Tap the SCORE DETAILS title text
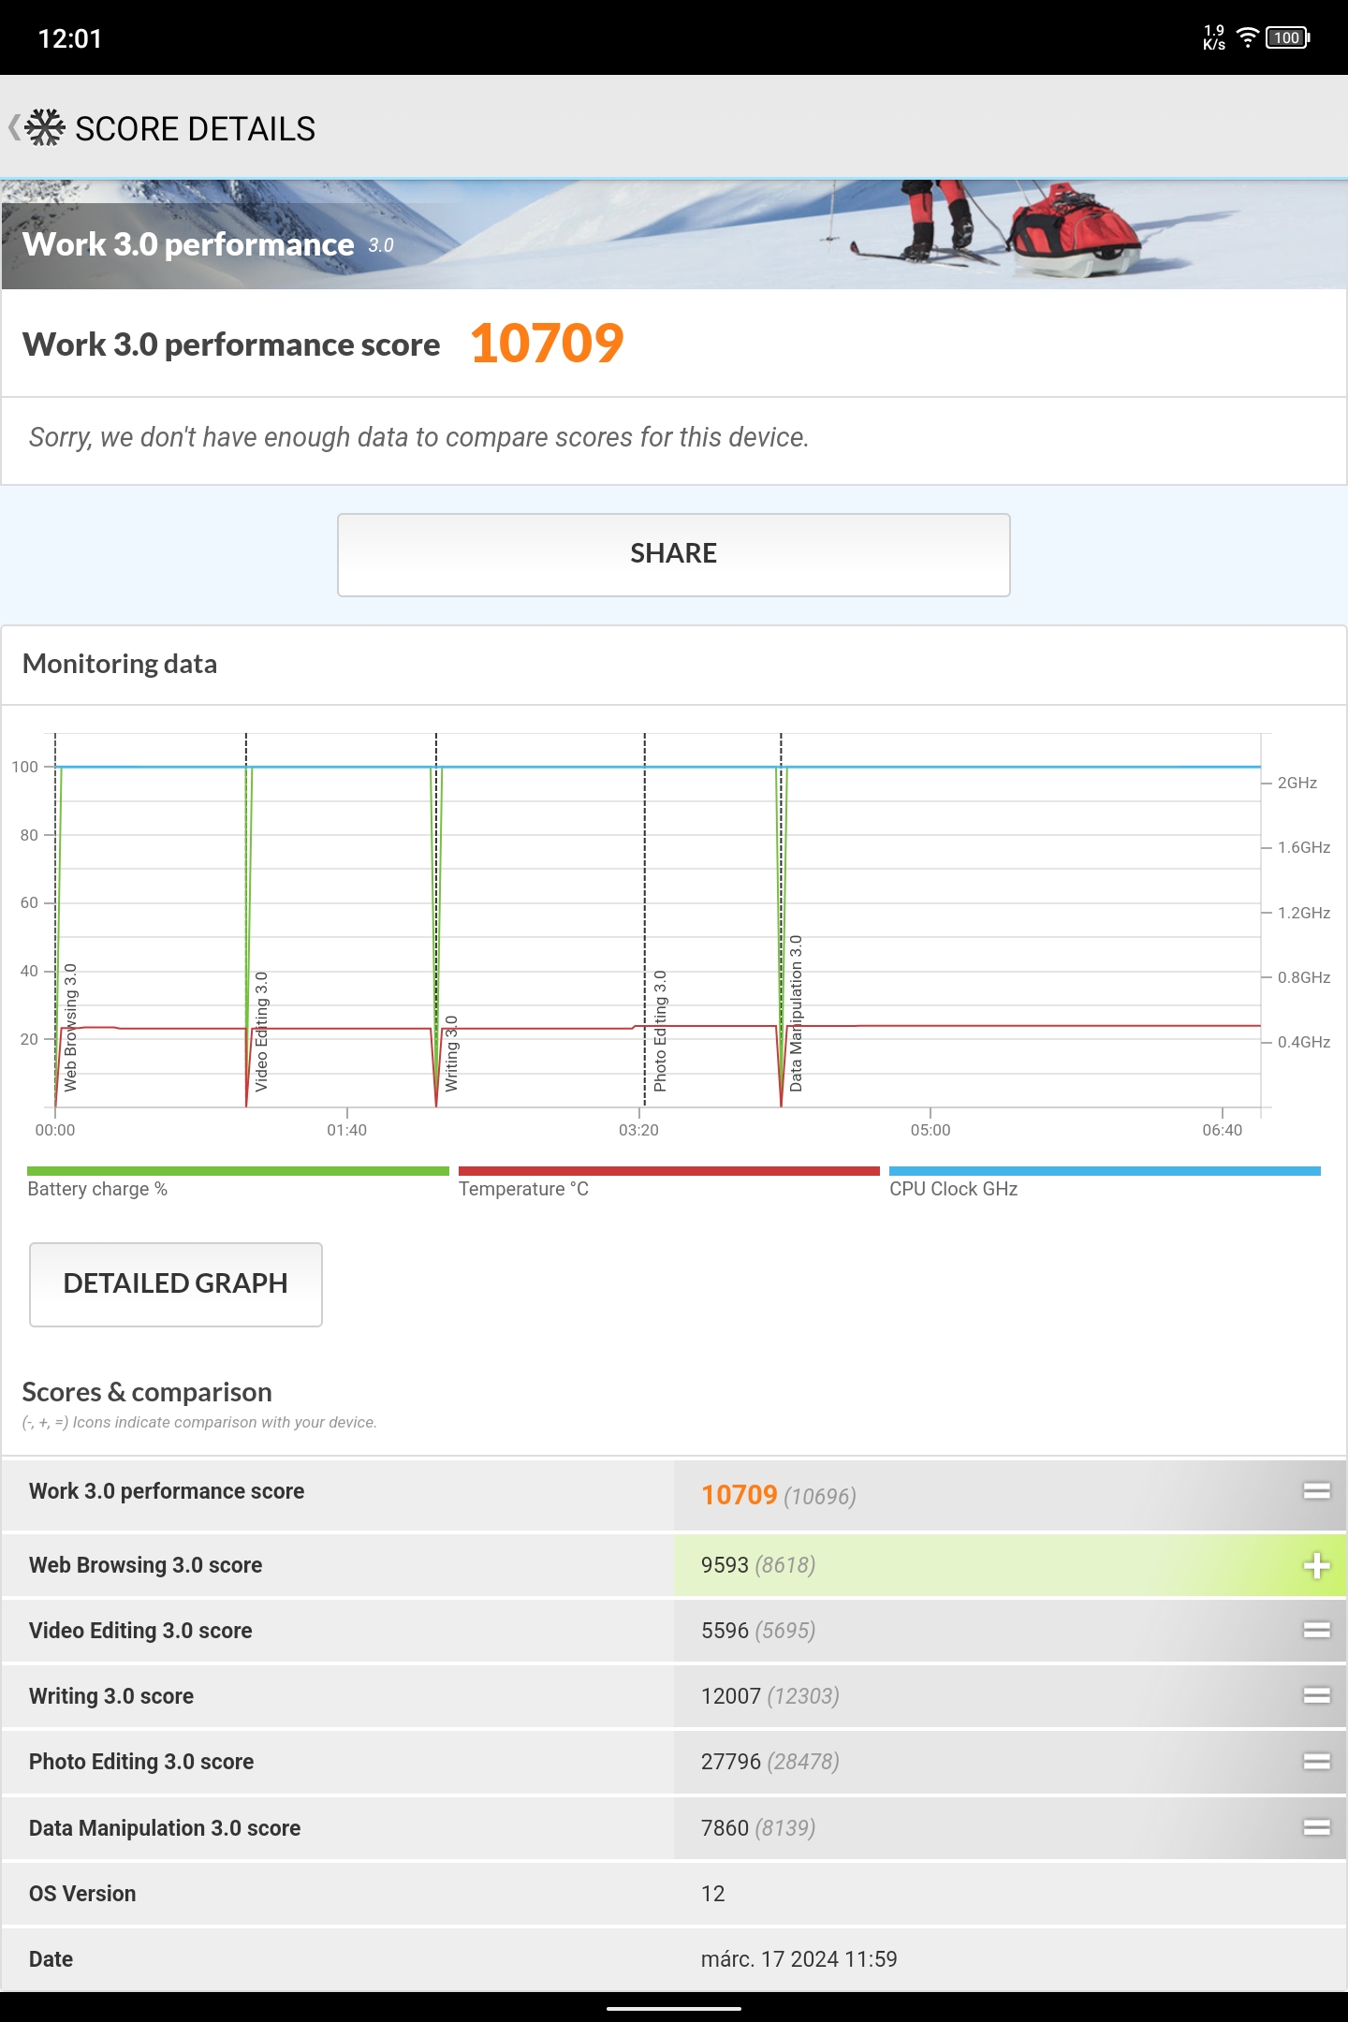Image resolution: width=1348 pixels, height=2022 pixels. 195,128
